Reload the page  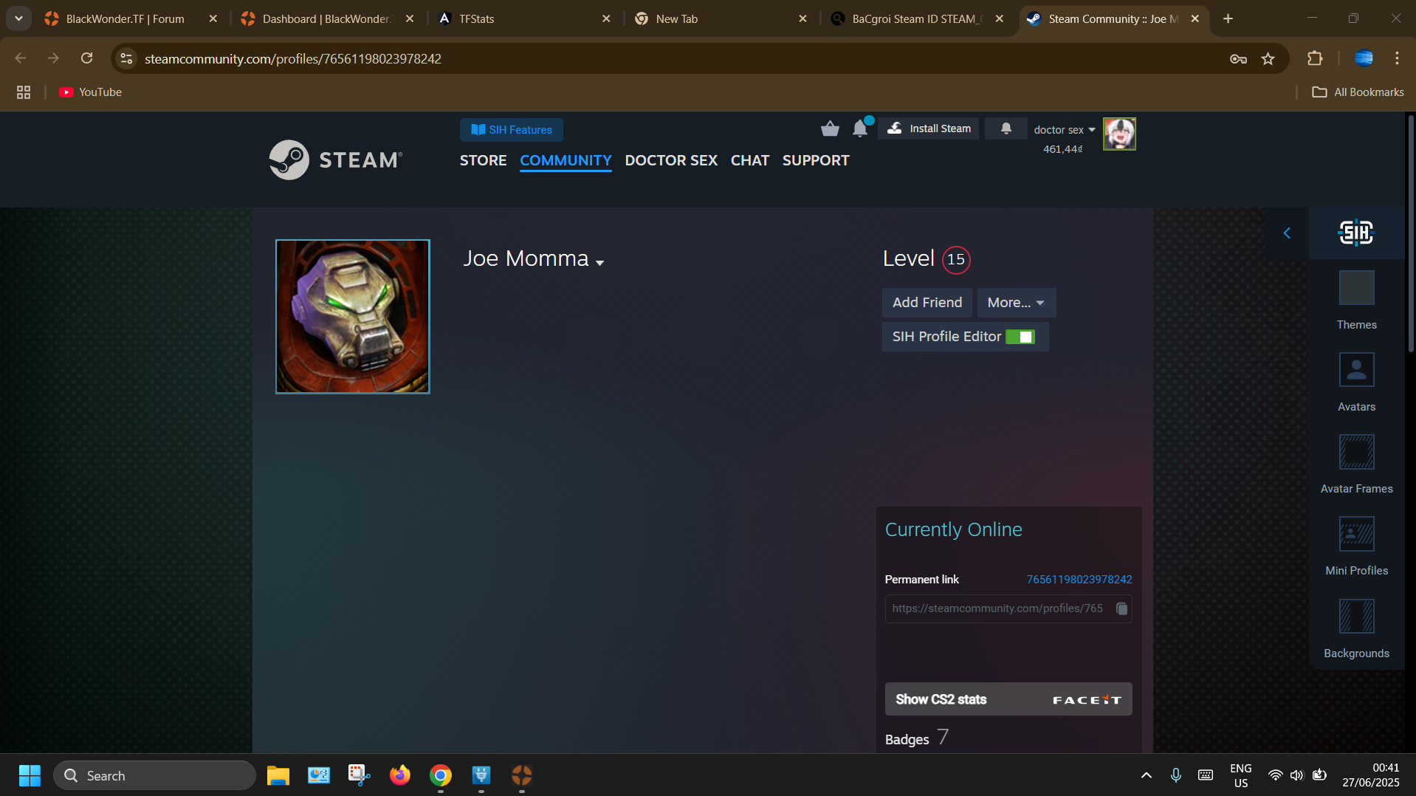tap(87, 58)
